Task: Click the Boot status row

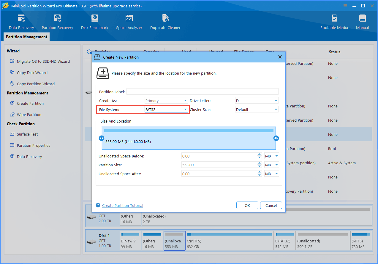Action: (x=332, y=149)
